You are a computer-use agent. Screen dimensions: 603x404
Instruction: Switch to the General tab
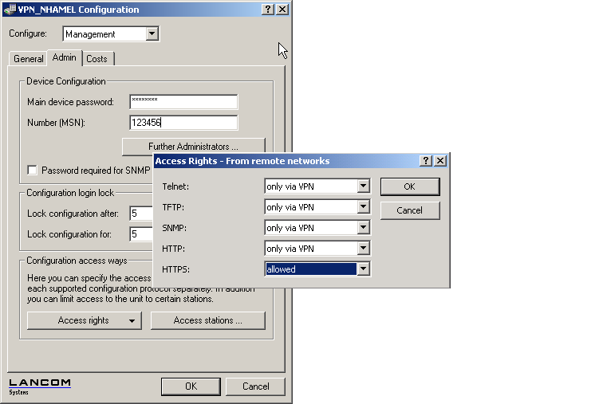(29, 59)
